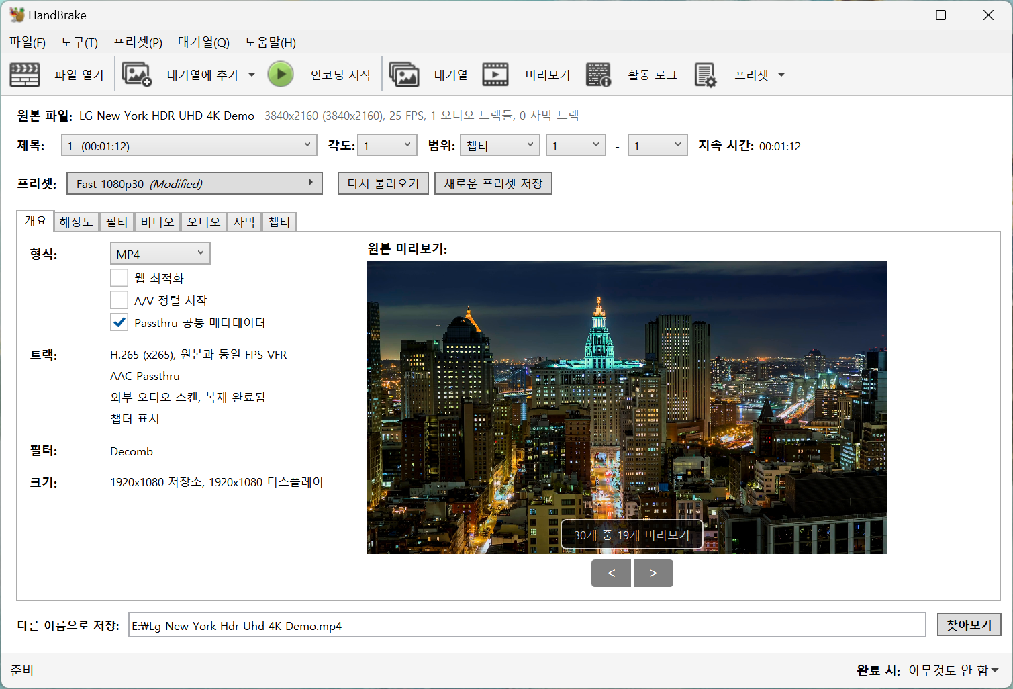Switch to the 챕터 tab
Screen dimensions: 1013x689
[279, 222]
